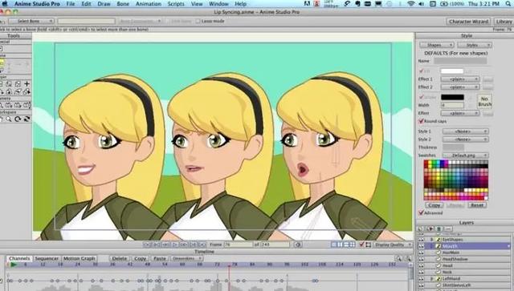The height and width of the screenshot is (291, 514).
Task: Open the Library panel button
Action: pos(504,22)
